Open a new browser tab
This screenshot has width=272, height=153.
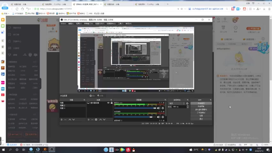(x=168, y=4)
